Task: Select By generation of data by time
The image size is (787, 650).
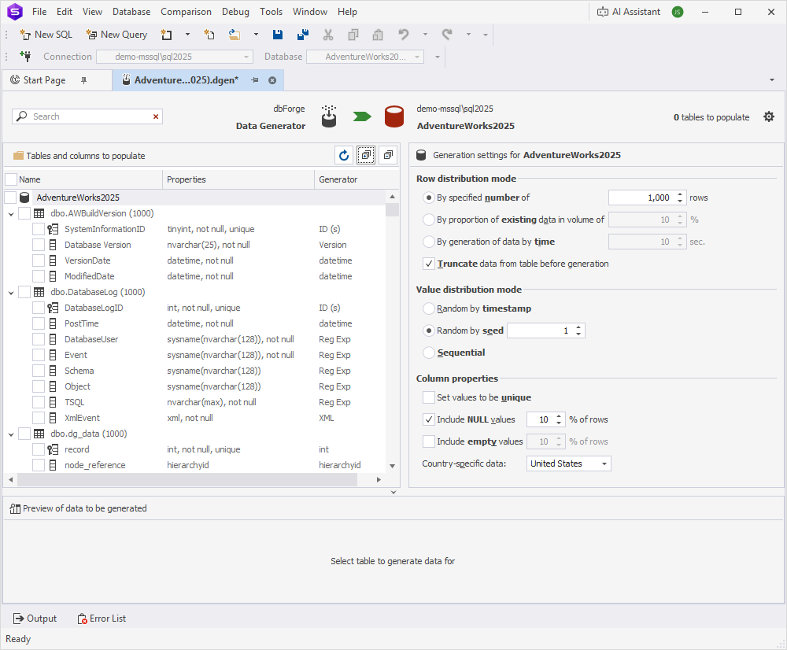Action: (428, 242)
